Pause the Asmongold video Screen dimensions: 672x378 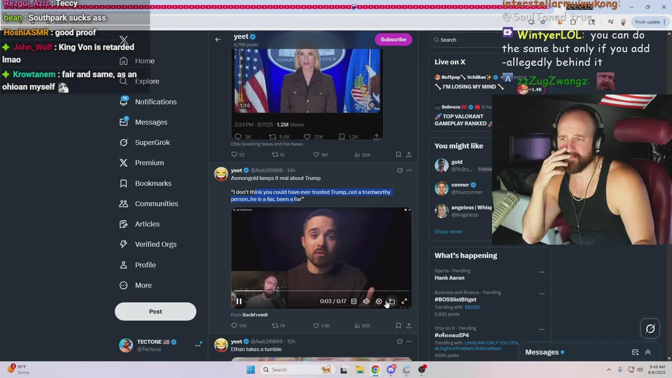coord(239,301)
